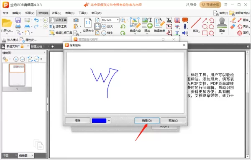251x160 pixels.
Task: Open the Edit (编辑(E)) menu
Action: pyautogui.click(x=17, y=13)
